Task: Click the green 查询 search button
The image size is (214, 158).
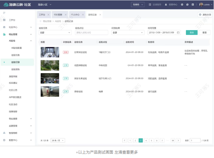Action: (x=192, y=32)
